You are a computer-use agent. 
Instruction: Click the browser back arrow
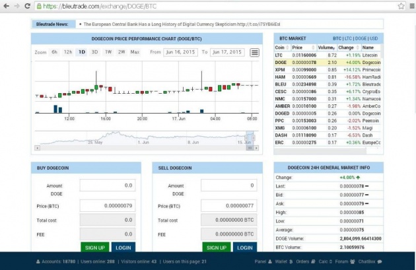point(7,6)
